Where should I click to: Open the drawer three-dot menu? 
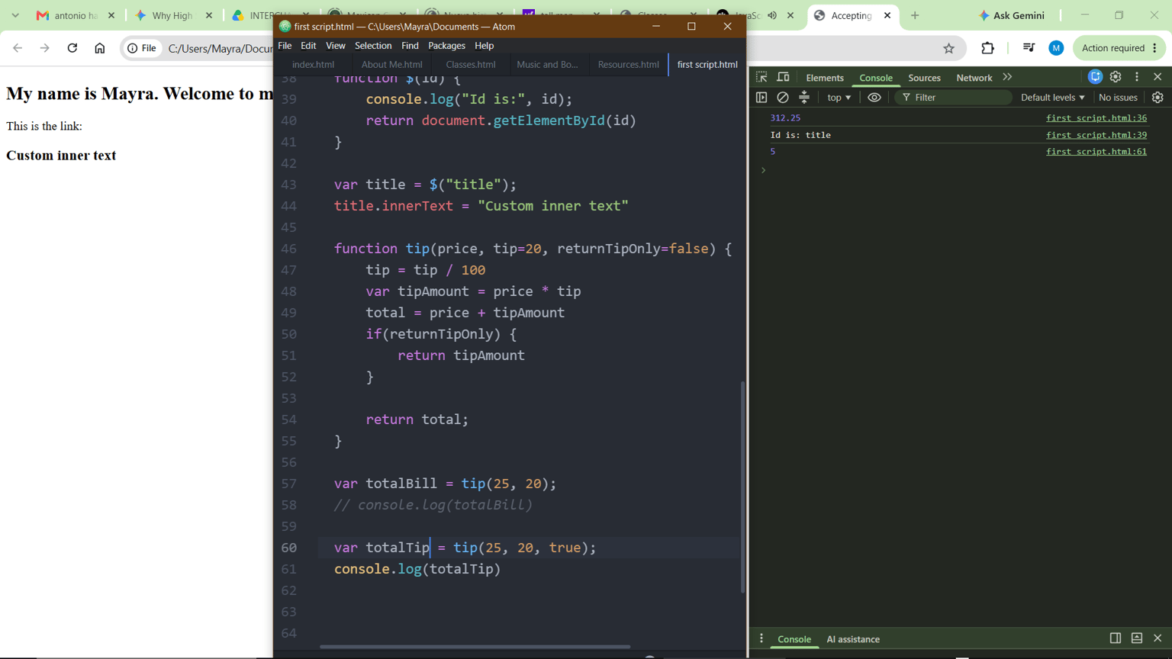(x=761, y=639)
